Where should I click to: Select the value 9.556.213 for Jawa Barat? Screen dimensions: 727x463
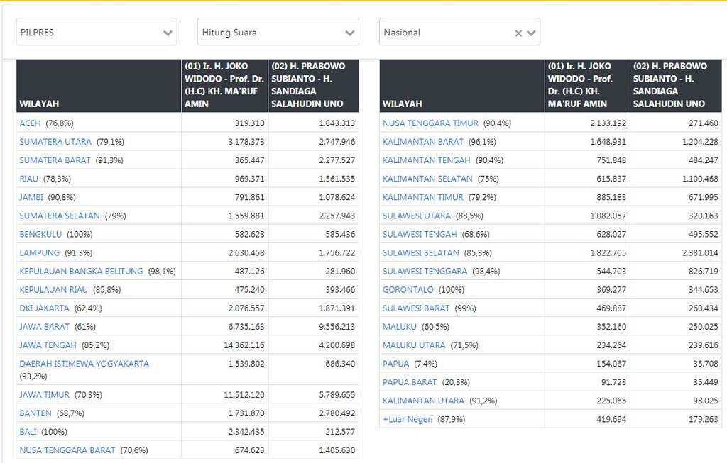(x=337, y=327)
